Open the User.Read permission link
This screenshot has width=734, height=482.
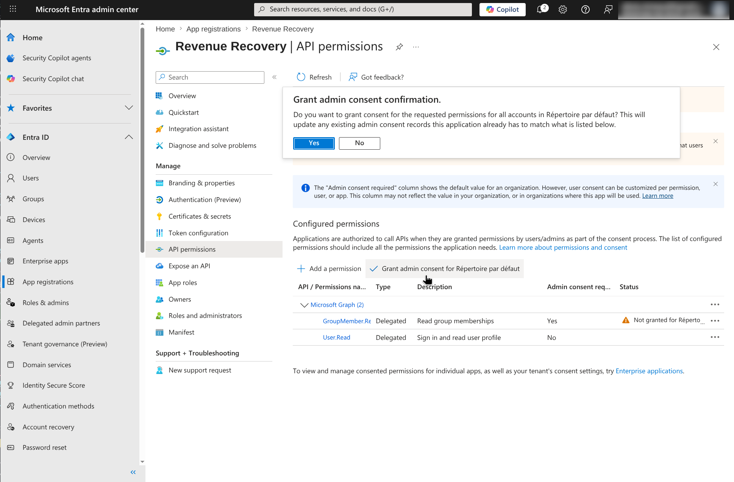336,338
